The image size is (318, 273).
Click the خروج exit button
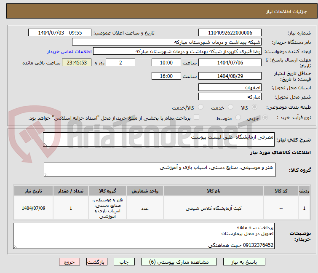coord(69,262)
